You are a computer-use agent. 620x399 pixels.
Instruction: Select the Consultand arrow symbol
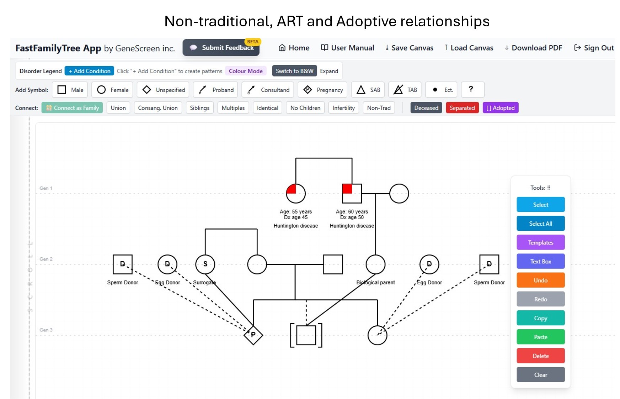(x=268, y=90)
